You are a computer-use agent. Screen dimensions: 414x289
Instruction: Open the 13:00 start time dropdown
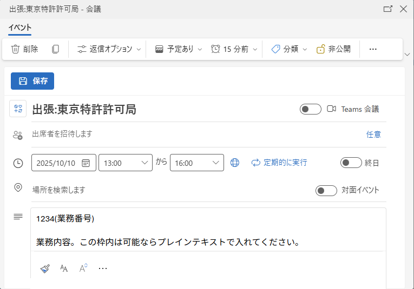click(x=126, y=163)
